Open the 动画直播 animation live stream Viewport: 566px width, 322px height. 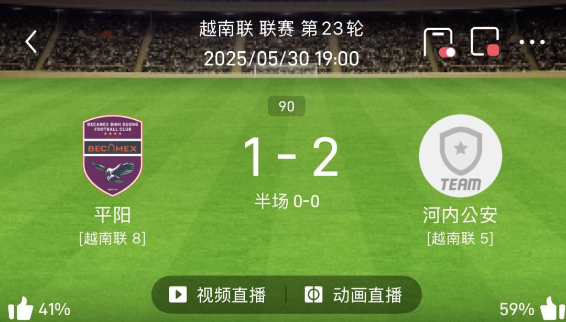pos(353,295)
